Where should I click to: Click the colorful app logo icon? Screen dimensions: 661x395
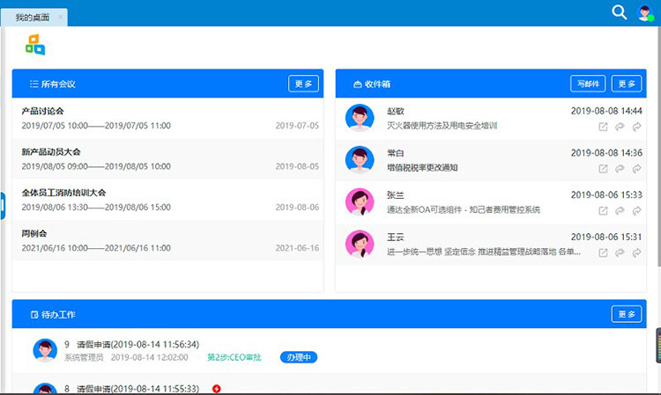[35, 44]
